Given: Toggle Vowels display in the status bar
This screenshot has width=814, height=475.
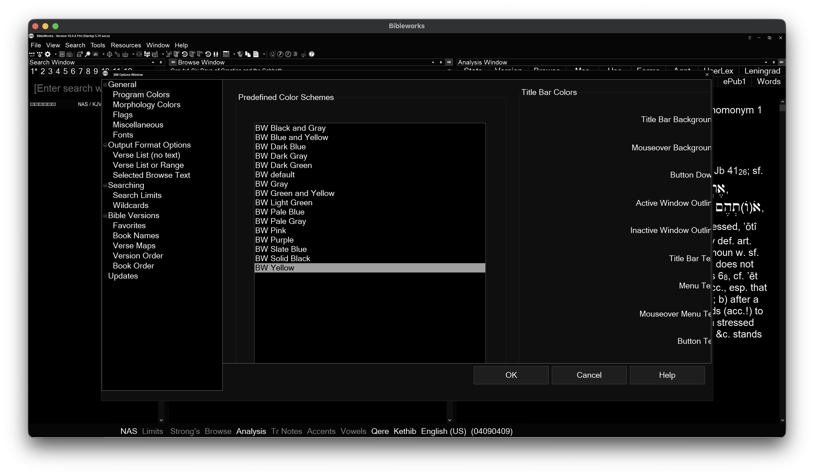Looking at the screenshot, I should [x=353, y=431].
